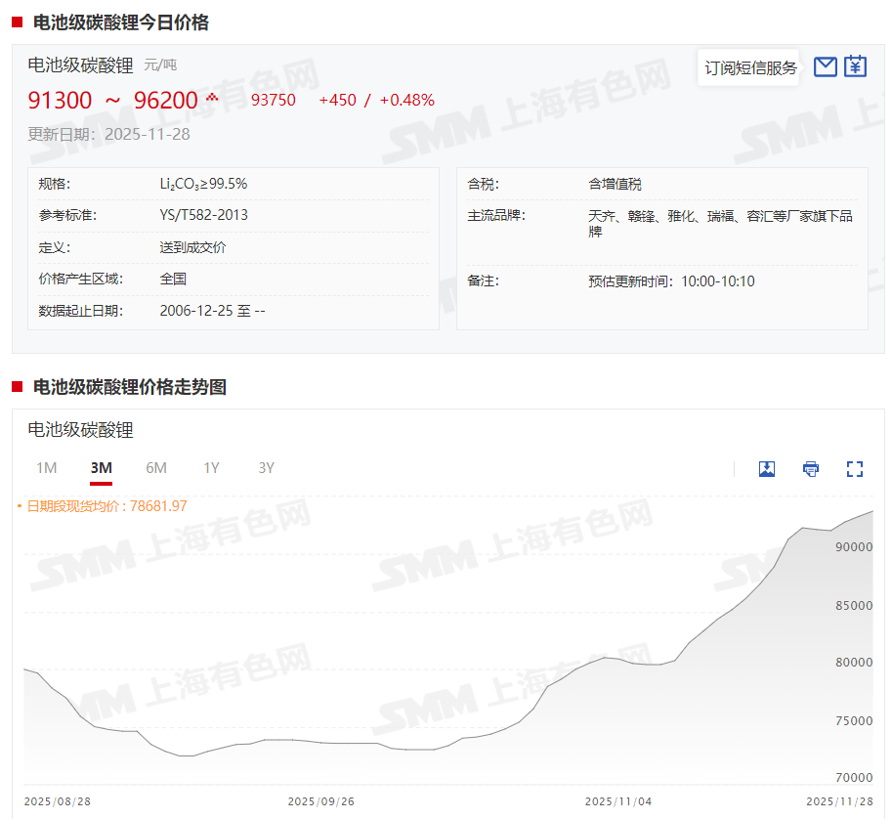Image resolution: width=892 pixels, height=819 pixels.
Task: Click the 2025/08/28 start date on axis
Action: 57,801
